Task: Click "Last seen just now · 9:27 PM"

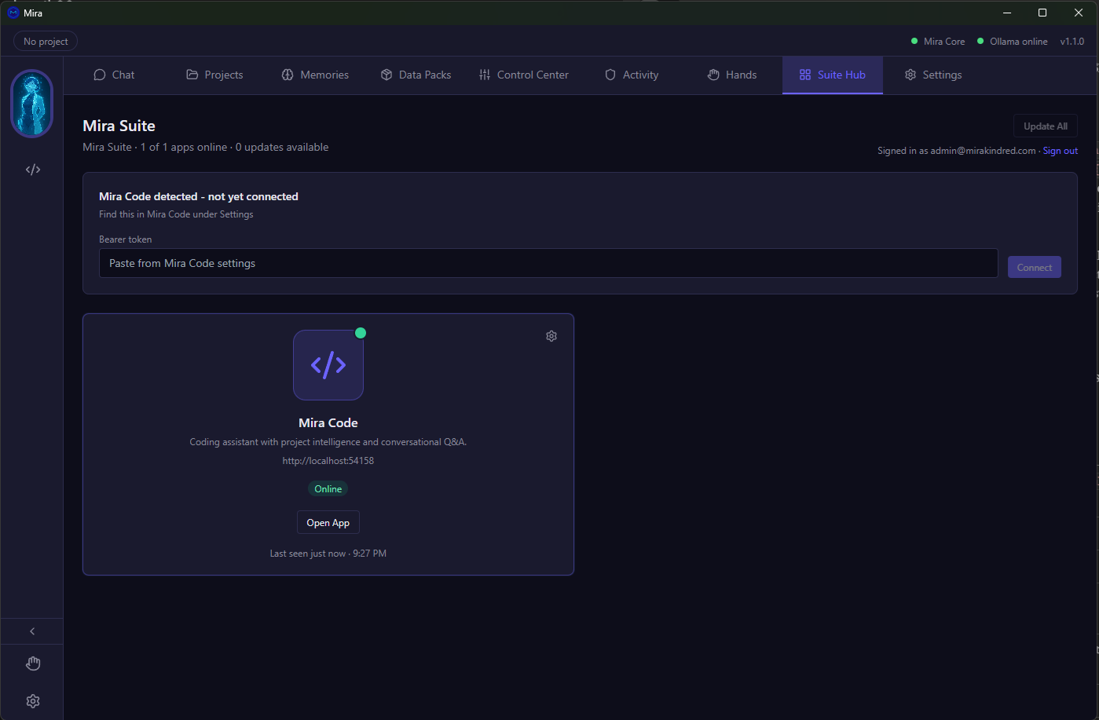Action: click(328, 554)
